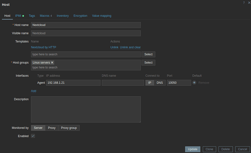Cancel the Host dialog

click(242, 149)
